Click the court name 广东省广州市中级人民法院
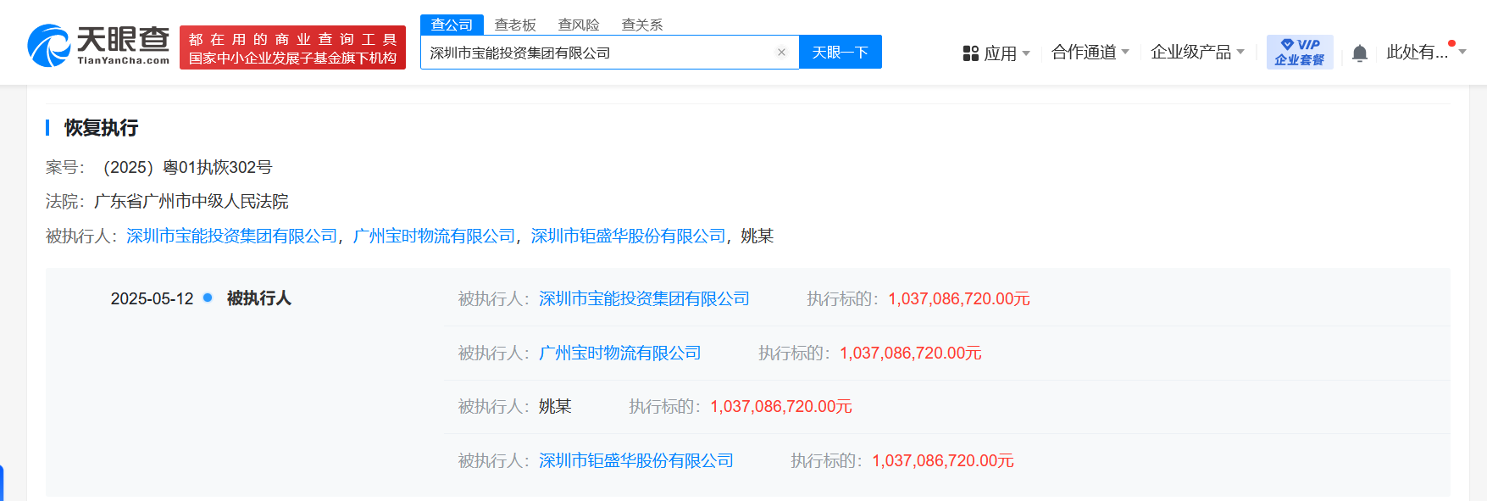Image resolution: width=1487 pixels, height=501 pixels. (191, 201)
